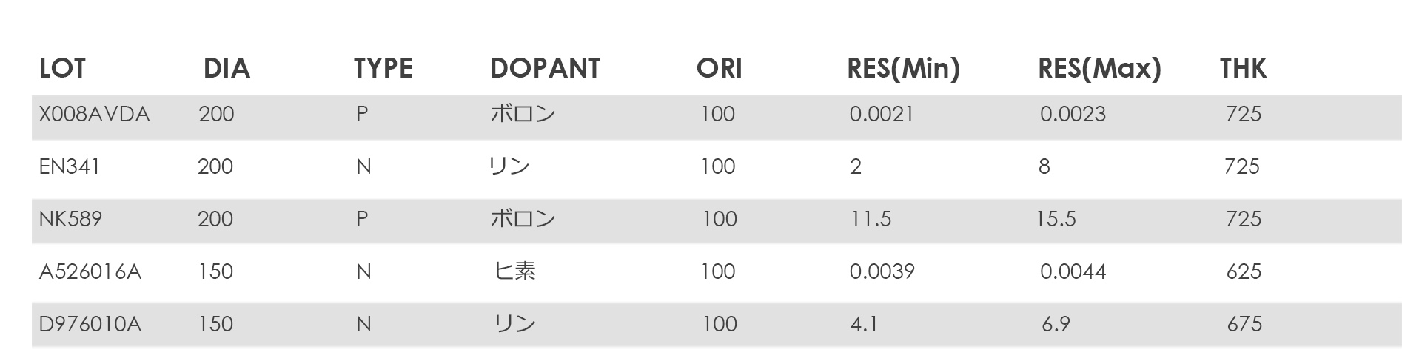Click the ヒ素 dopant cell
This screenshot has height=361, width=1402.
pos(515,271)
